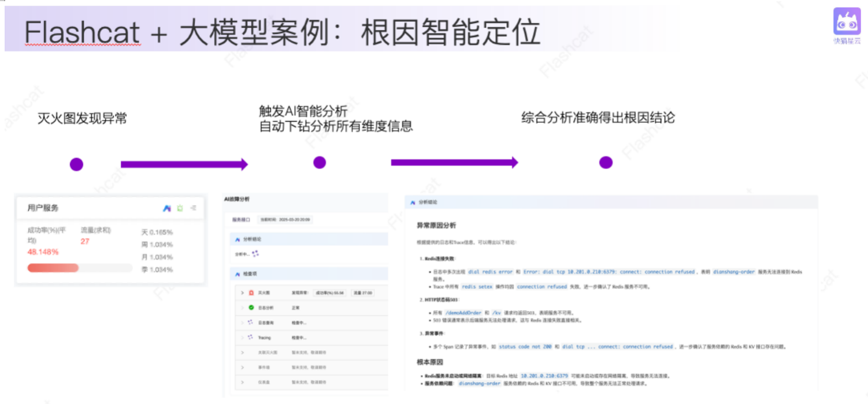
Task: Click the /kv code snippet
Action: [x=496, y=313]
